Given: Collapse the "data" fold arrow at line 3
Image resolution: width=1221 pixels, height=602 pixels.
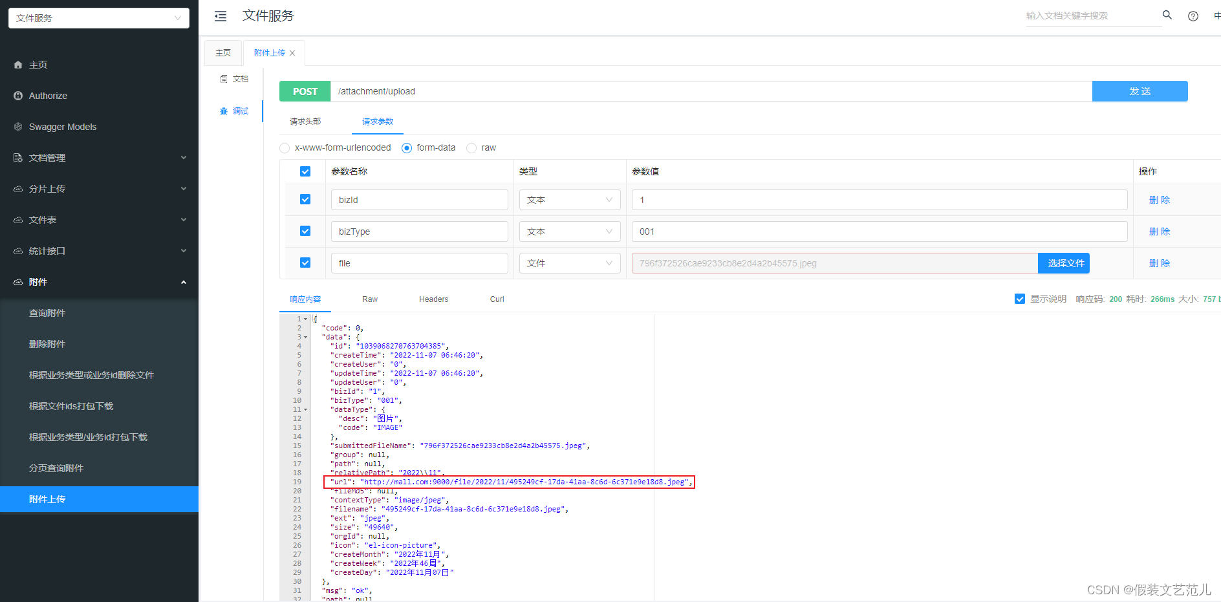Looking at the screenshot, I should 306,337.
